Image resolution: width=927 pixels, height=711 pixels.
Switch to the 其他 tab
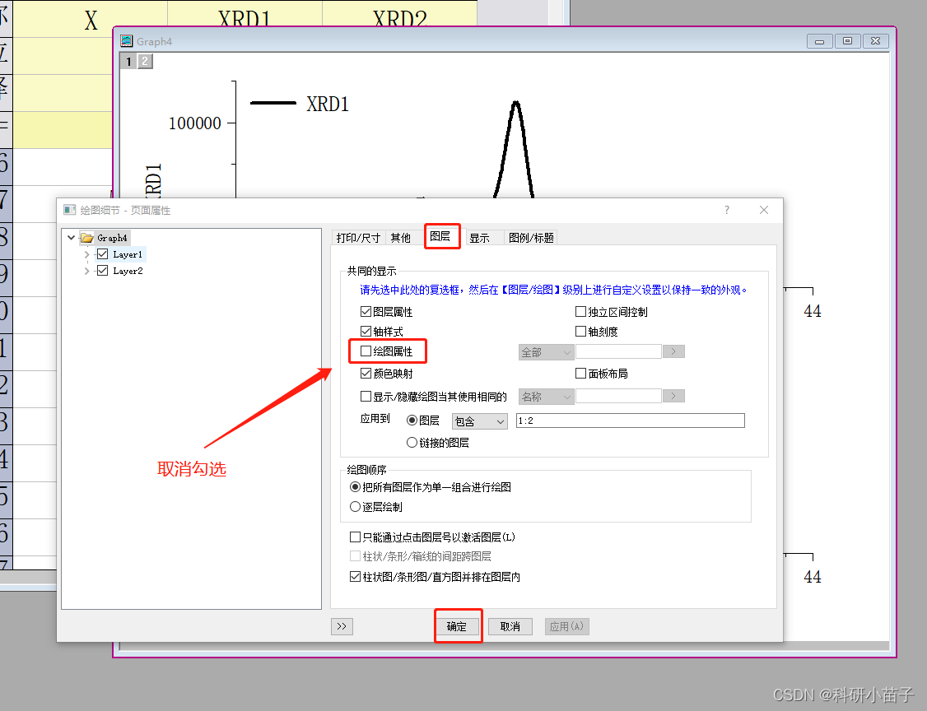click(x=400, y=238)
